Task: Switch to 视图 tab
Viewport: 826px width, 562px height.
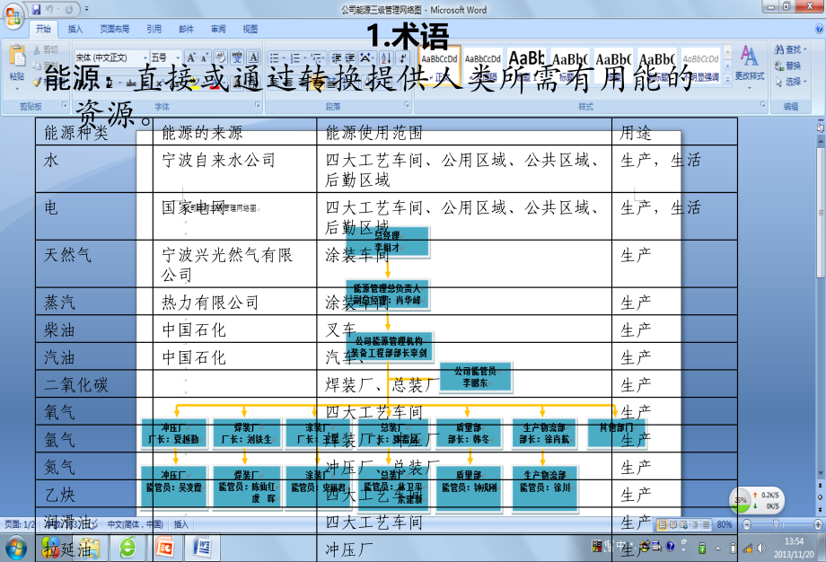Action: point(250,29)
